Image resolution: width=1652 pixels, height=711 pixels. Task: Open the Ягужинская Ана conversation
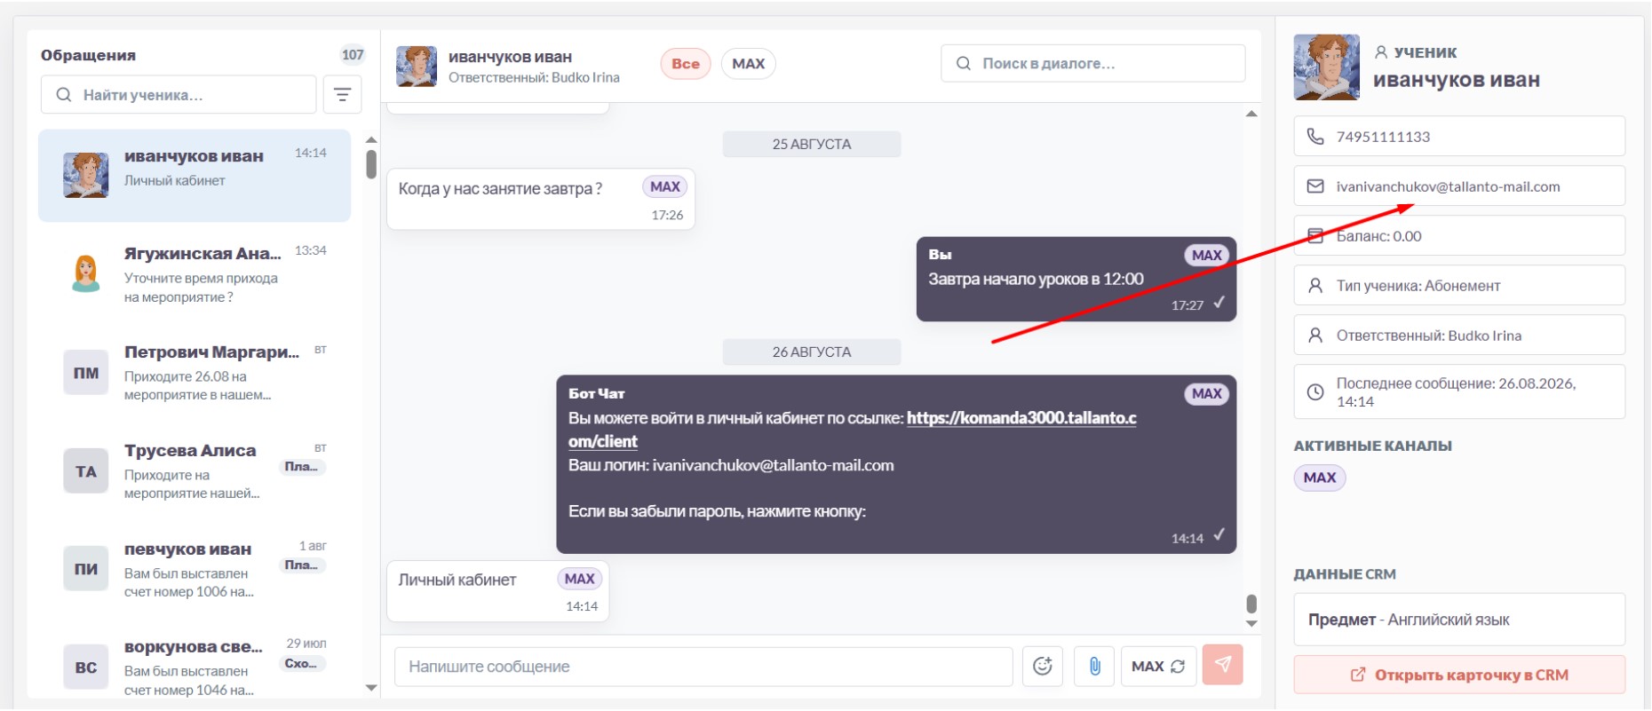tap(195, 273)
